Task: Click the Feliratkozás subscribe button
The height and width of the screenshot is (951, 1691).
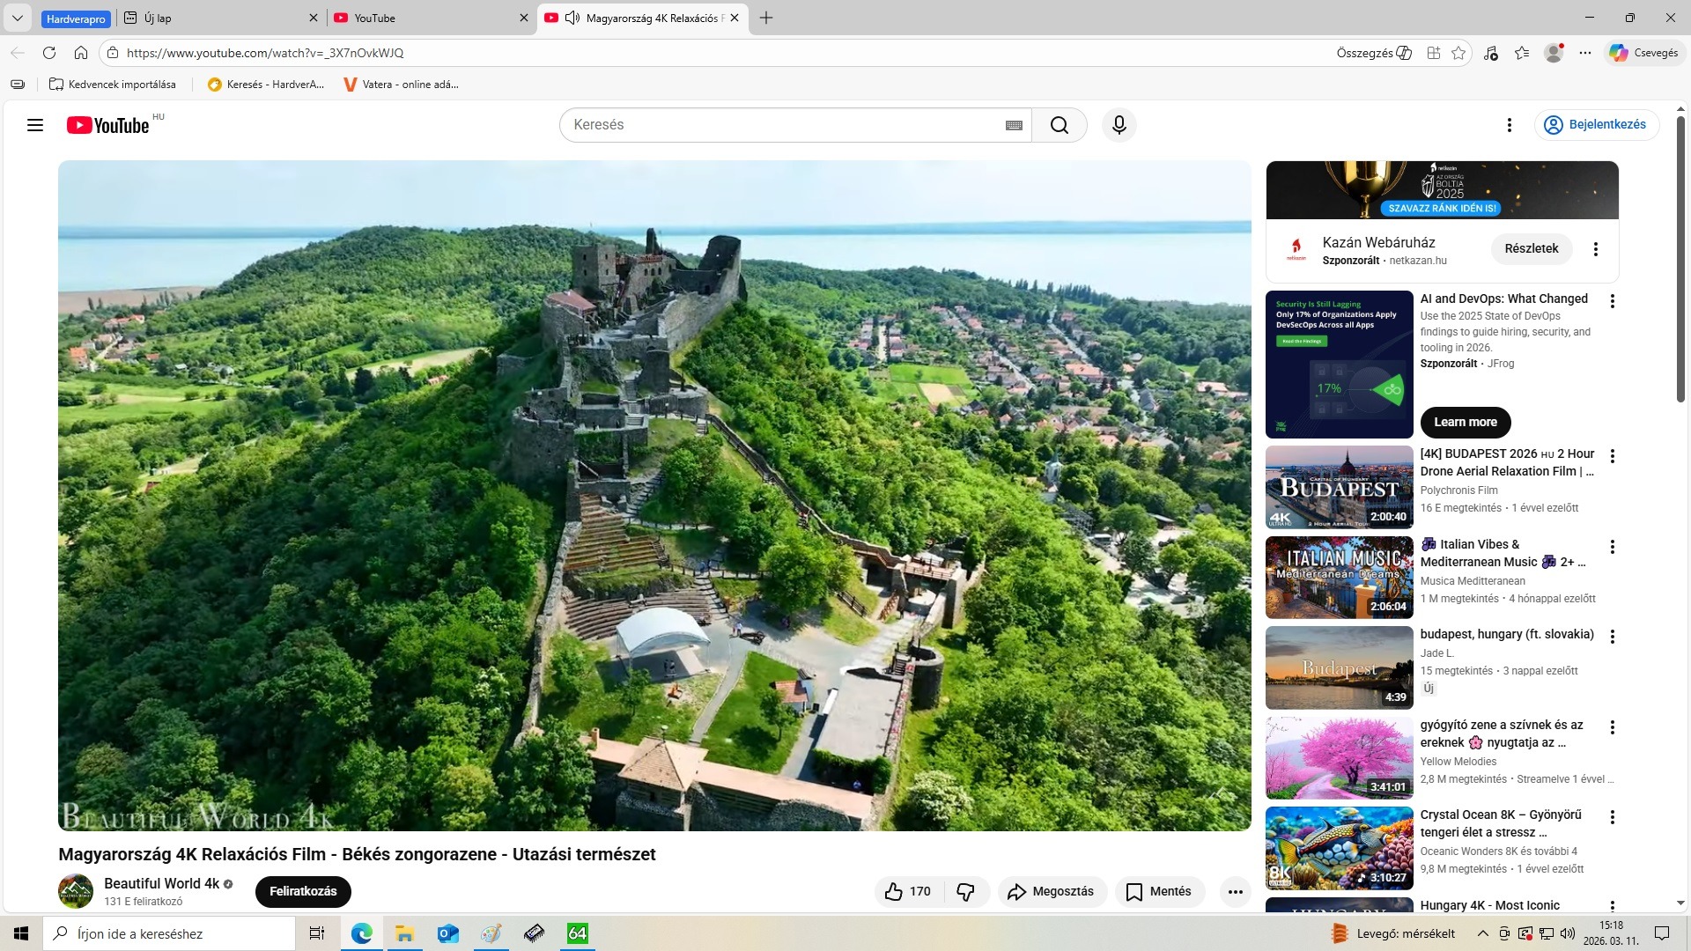Action: coord(303,891)
